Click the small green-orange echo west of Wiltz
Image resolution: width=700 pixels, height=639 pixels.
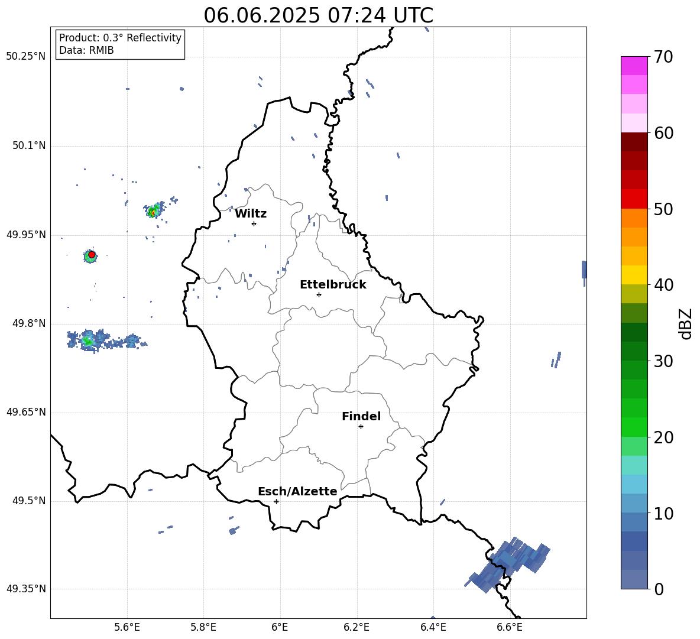[x=154, y=210]
